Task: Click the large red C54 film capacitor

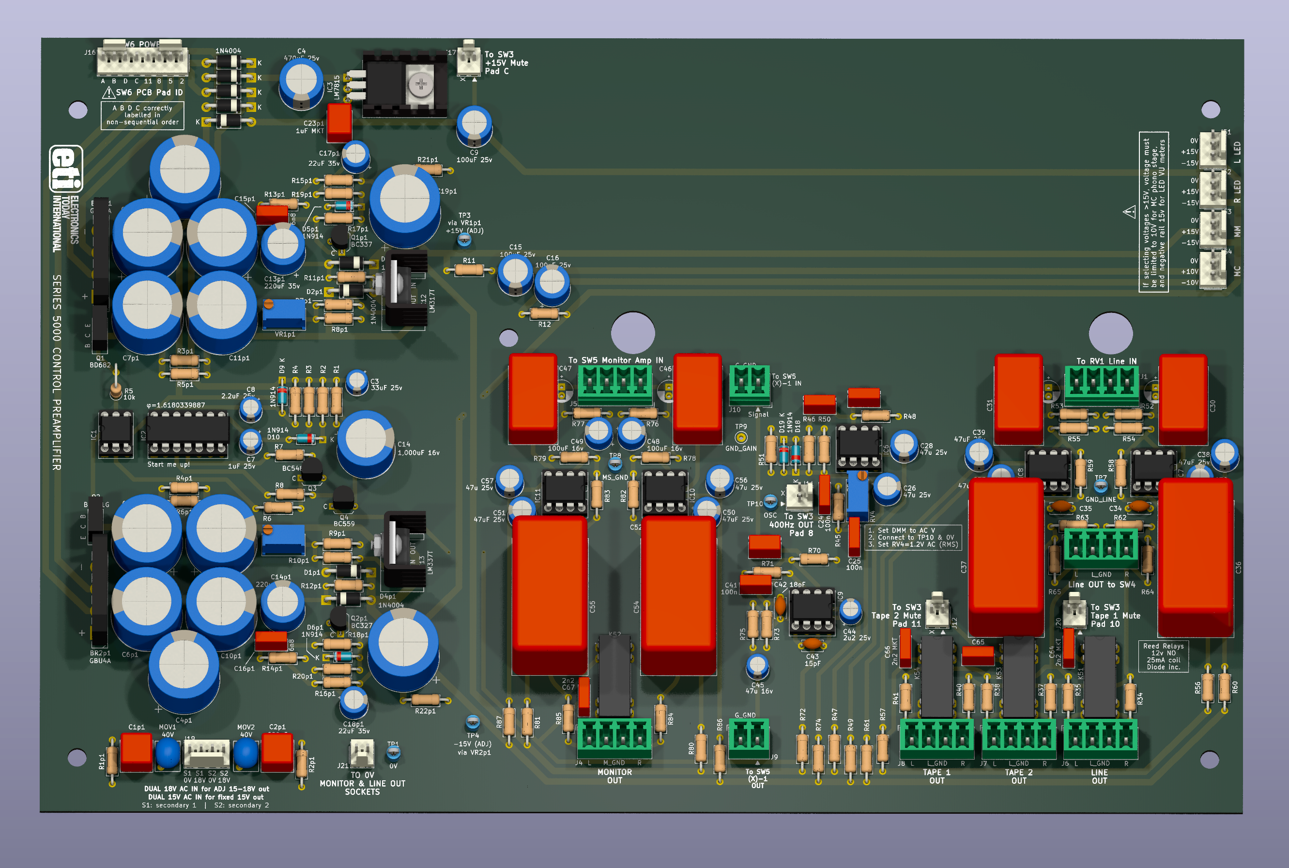Action: tap(678, 596)
